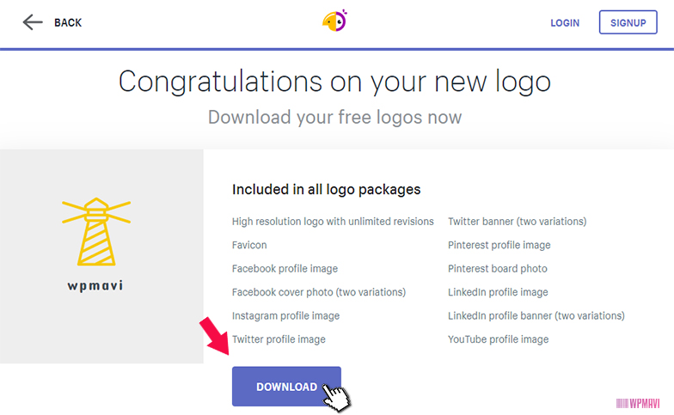Click the Favicon list item
Image resolution: width=674 pixels, height=415 pixels.
point(249,245)
